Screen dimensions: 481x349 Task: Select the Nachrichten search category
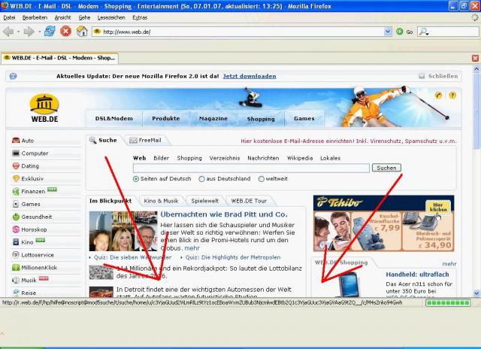click(263, 158)
